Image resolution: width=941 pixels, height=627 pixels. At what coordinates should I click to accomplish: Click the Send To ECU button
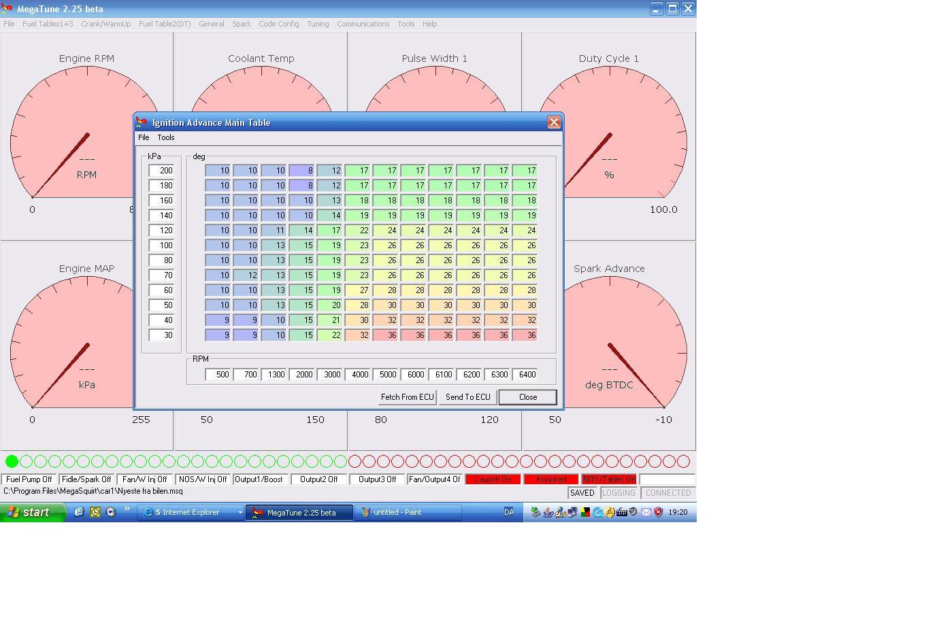tap(467, 397)
